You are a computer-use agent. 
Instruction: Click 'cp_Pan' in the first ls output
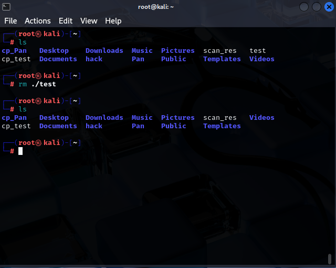click(x=14, y=51)
